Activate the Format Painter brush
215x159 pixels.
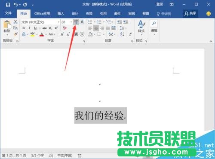coord(15,34)
